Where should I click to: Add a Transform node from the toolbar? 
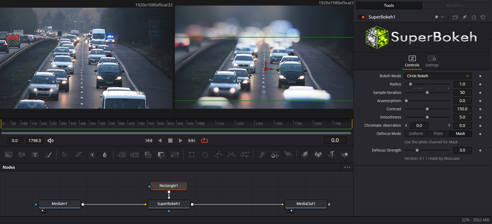pos(175,155)
